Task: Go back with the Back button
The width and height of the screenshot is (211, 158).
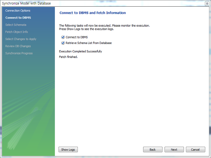Action: tap(153, 150)
